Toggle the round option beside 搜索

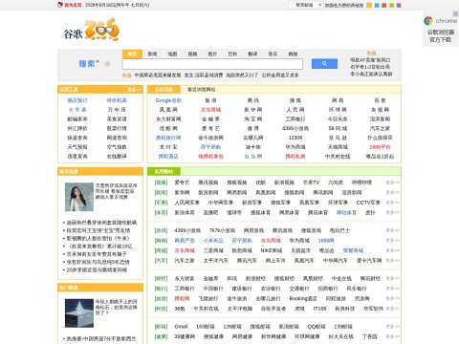click(108, 64)
